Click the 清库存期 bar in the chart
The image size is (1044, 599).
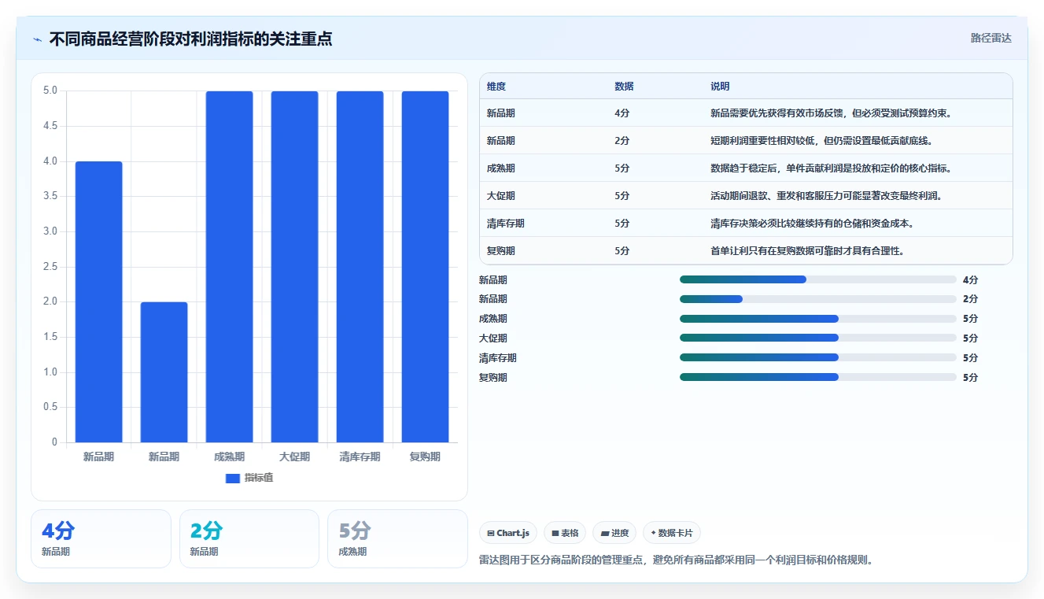tap(360, 267)
